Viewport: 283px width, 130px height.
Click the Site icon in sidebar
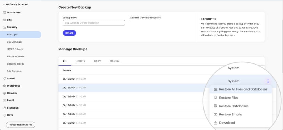(4, 20)
